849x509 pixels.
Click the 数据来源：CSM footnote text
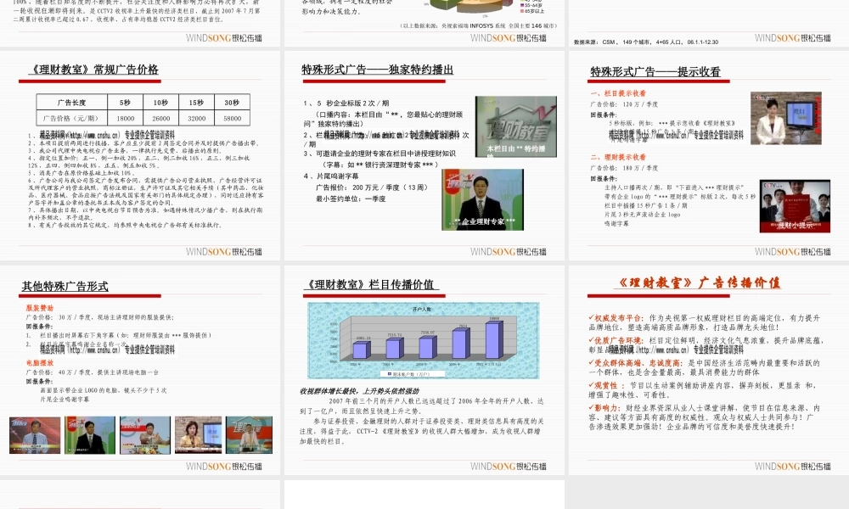(x=646, y=42)
